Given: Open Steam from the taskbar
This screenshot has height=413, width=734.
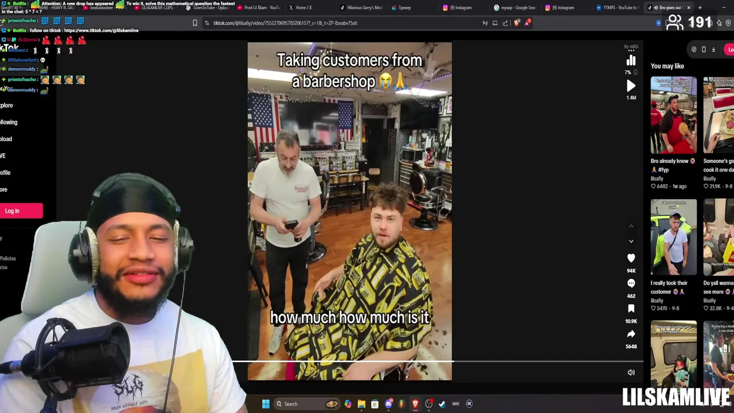Looking at the screenshot, I should point(442,404).
